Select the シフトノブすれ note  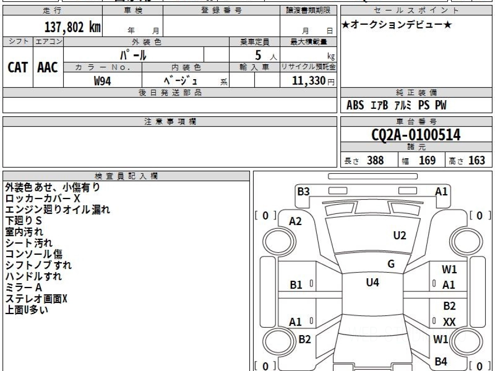pos(38,265)
